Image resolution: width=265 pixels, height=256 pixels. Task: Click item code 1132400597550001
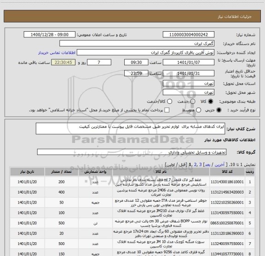[x=227, y=244]
